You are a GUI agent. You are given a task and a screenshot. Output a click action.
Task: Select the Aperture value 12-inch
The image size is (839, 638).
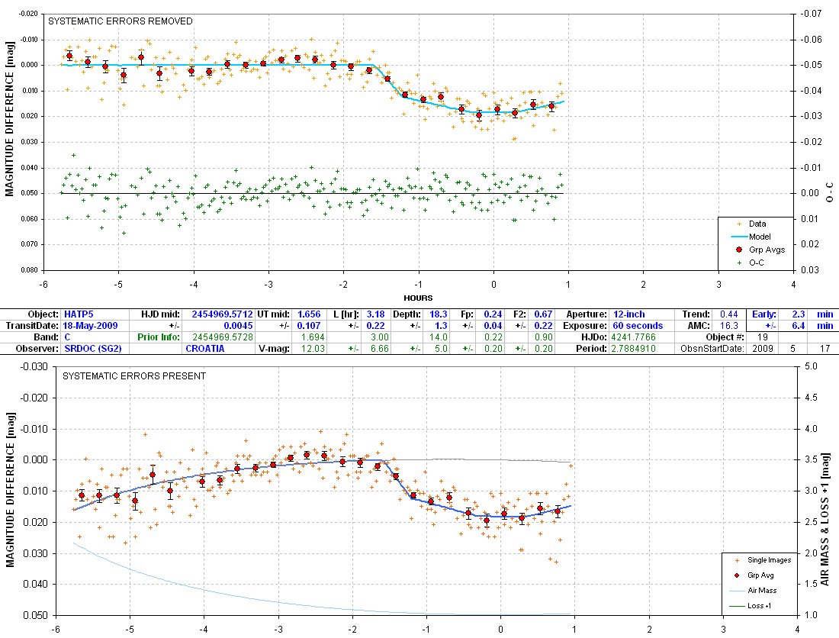click(628, 314)
